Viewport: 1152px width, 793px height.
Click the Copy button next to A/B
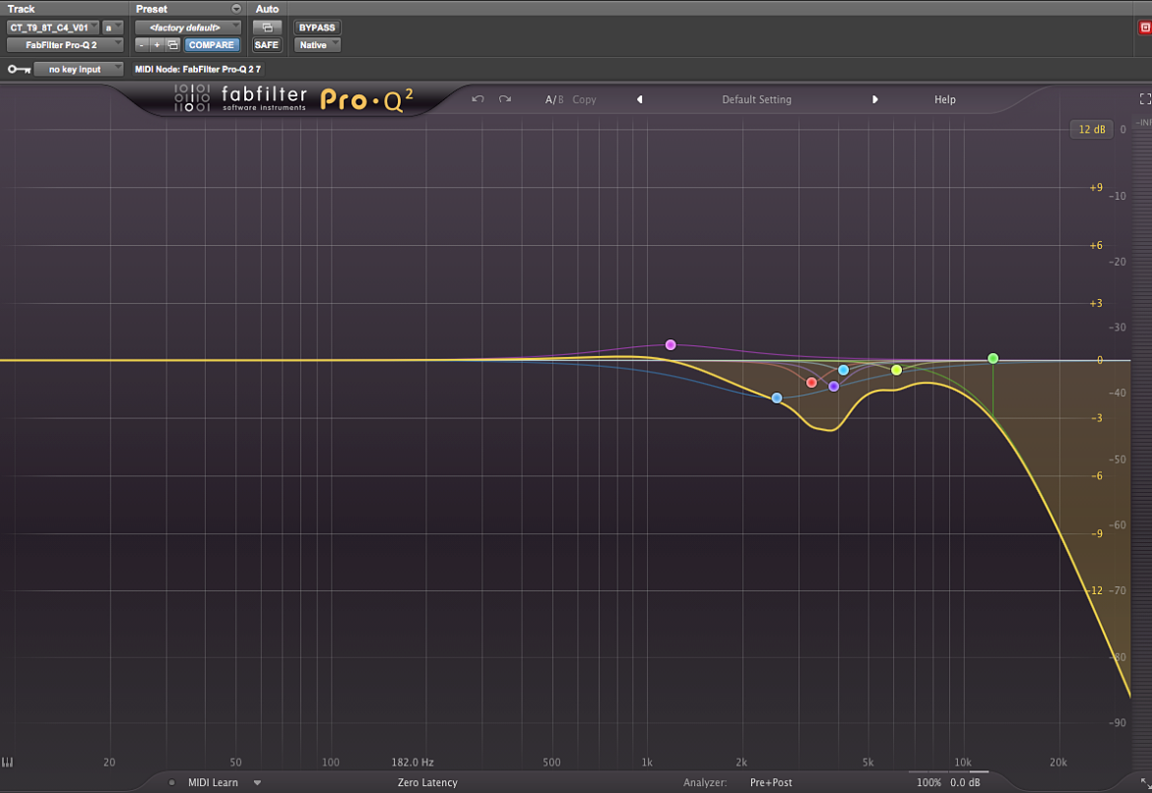coord(584,99)
